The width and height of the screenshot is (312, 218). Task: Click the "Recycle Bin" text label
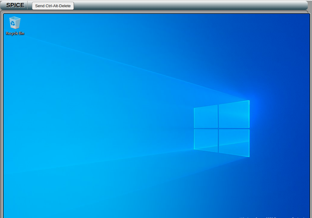click(x=15, y=33)
